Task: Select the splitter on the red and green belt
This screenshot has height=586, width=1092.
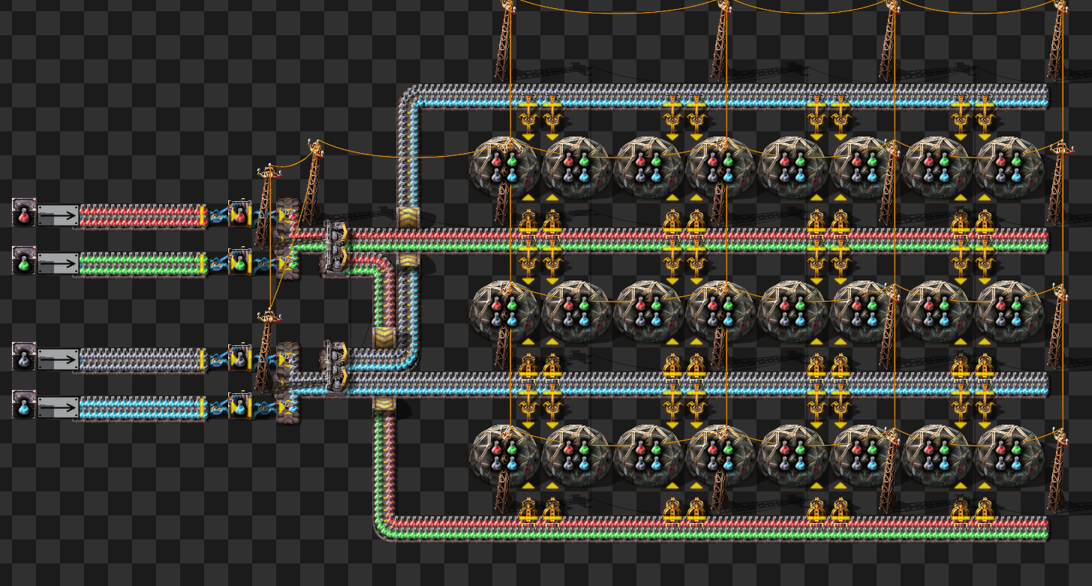Action: point(335,249)
